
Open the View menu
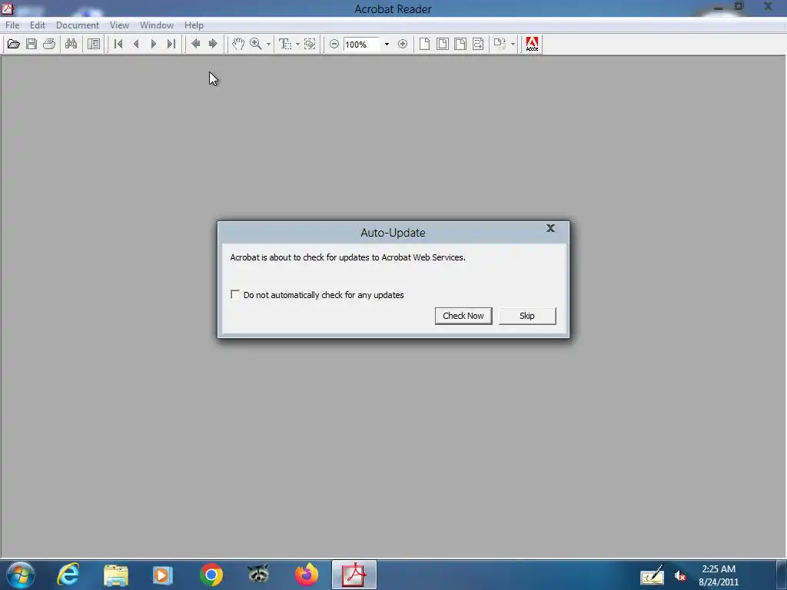119,25
